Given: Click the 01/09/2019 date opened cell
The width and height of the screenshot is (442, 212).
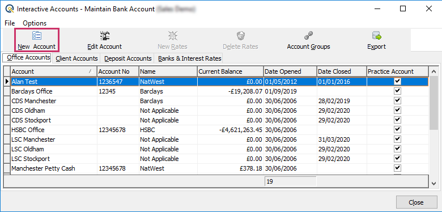Looking at the screenshot, I should (290, 91).
